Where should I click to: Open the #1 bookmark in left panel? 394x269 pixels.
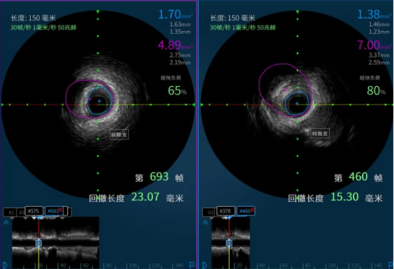click(x=10, y=212)
